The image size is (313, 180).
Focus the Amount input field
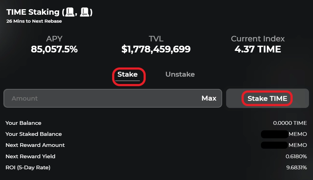(102, 98)
